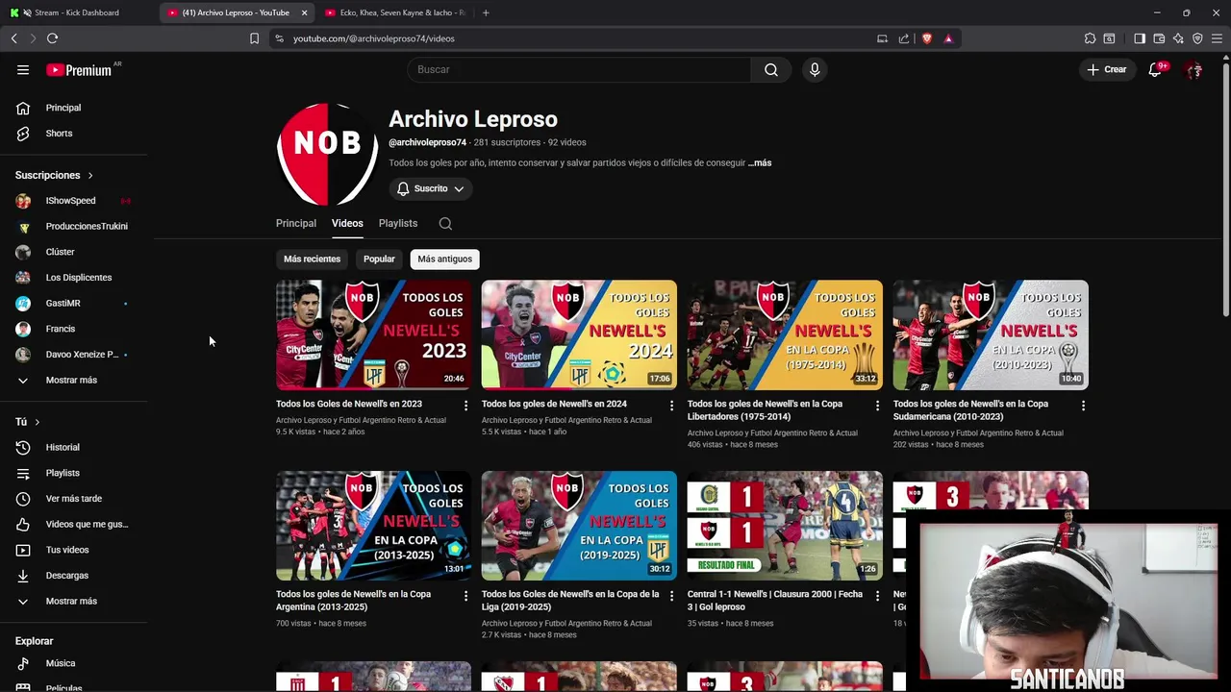Sort videos by Más recientes
This screenshot has width=1231, height=692.
click(312, 259)
